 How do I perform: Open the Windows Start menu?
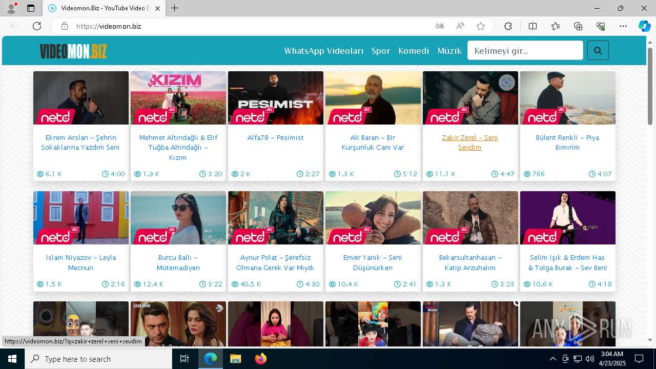tap(12, 359)
